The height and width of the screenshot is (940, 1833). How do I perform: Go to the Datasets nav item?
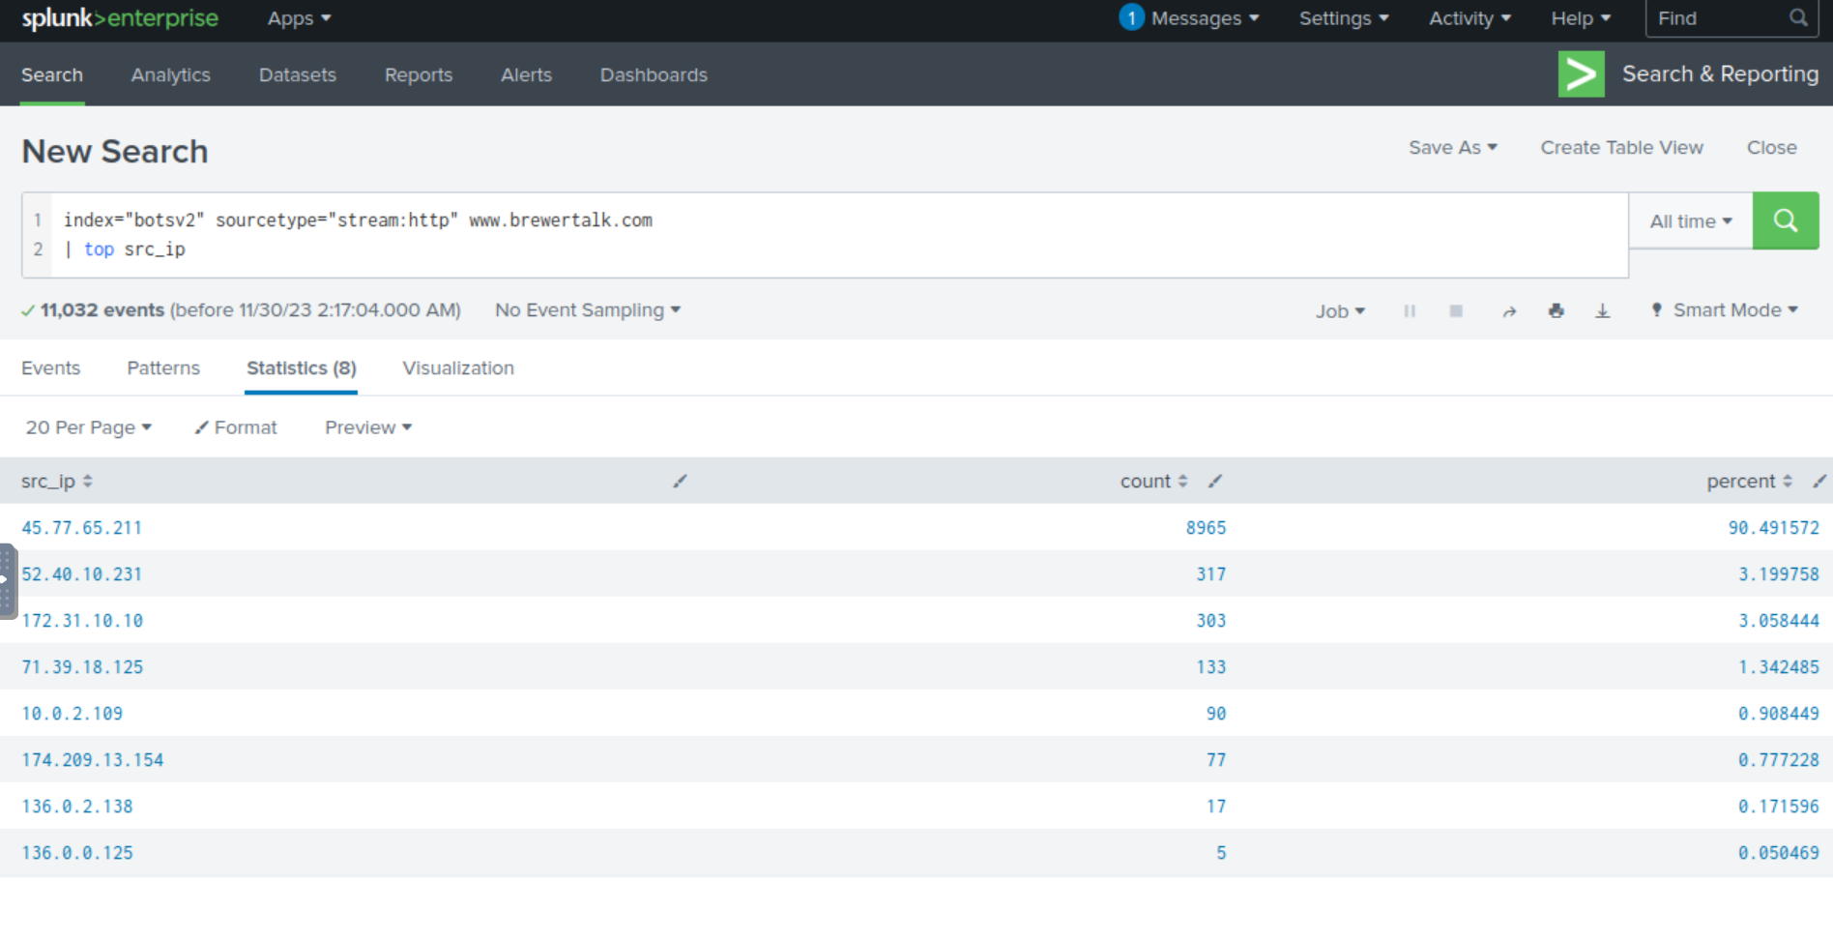297,74
